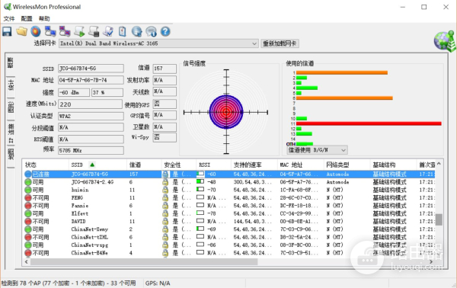Click the disconnect computers icon with red crosses
457x288 pixels.
tap(65, 31)
